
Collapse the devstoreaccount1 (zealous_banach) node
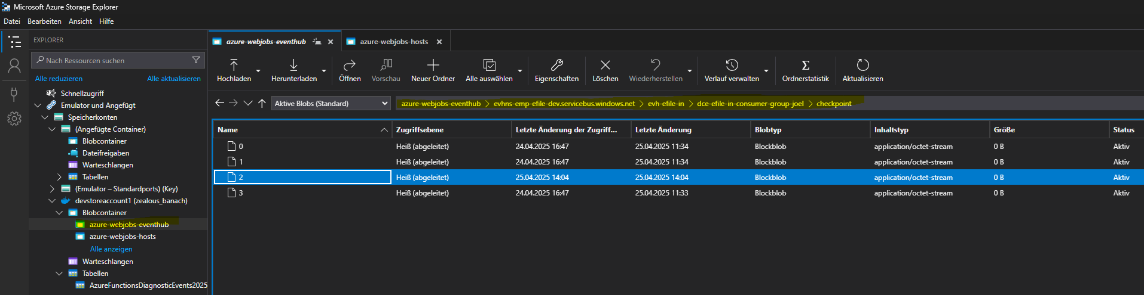tap(52, 201)
